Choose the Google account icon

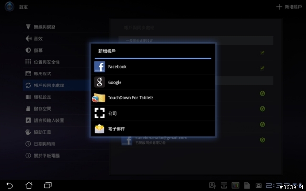[x=99, y=82]
